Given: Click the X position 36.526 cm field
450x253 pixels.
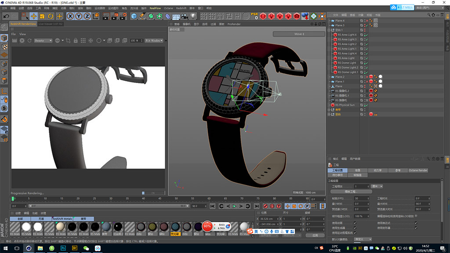Looking at the screenshot, I should 269,219.
